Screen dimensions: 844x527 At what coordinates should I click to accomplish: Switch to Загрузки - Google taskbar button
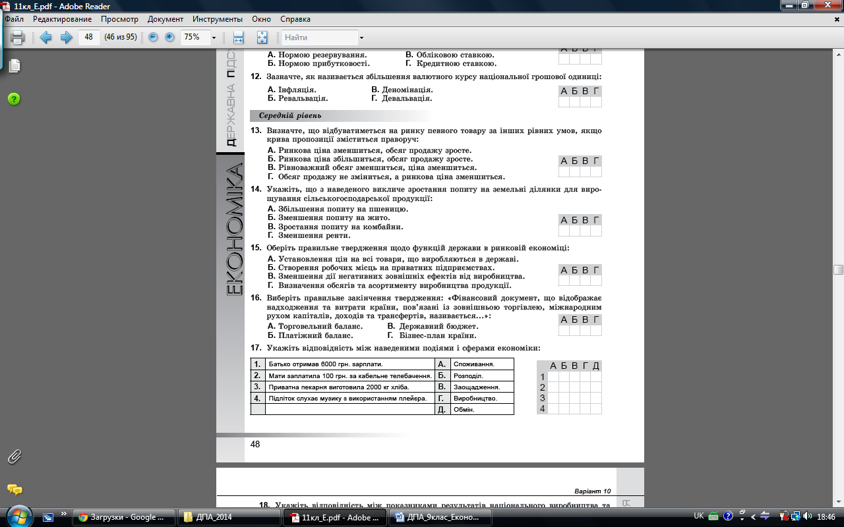coord(125,517)
